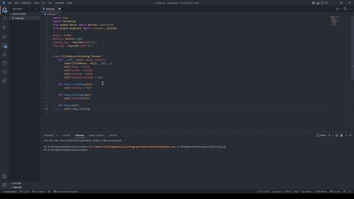
Task: Open the Source Control view
Action: (x=4, y=28)
